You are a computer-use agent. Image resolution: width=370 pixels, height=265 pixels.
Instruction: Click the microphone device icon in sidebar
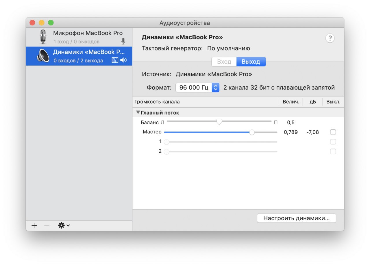click(x=43, y=37)
